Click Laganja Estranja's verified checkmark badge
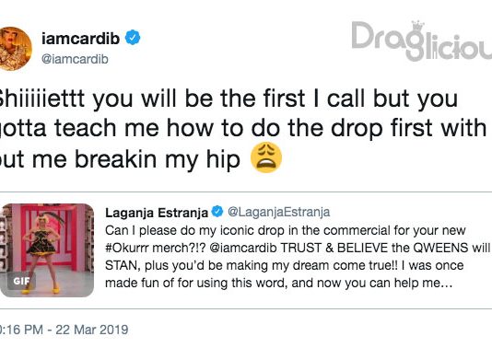Screen dimensions: 492x348 tap(217, 212)
